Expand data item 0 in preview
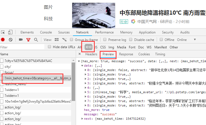The width and height of the screenshot is (206, 125). (85, 70)
